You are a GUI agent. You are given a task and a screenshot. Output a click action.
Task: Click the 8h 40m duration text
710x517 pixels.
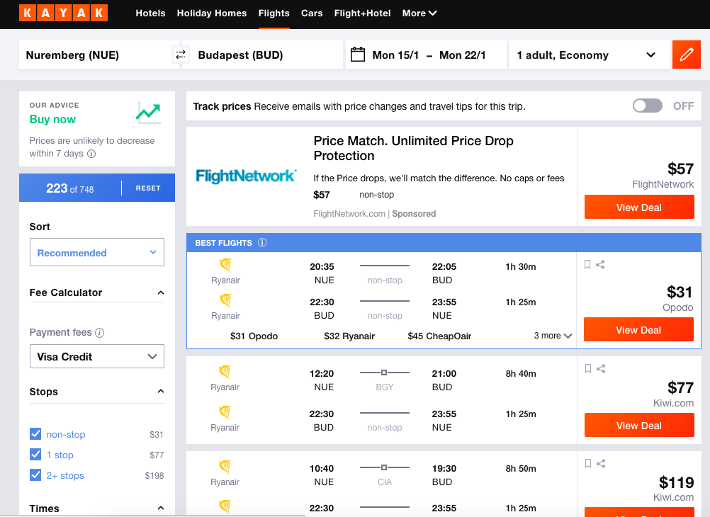[x=521, y=373]
